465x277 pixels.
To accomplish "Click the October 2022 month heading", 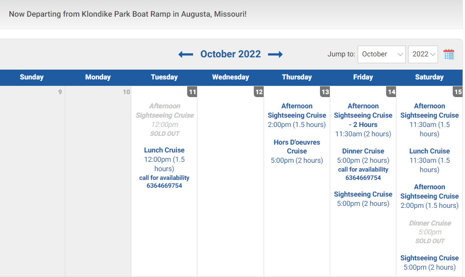I will [230, 54].
